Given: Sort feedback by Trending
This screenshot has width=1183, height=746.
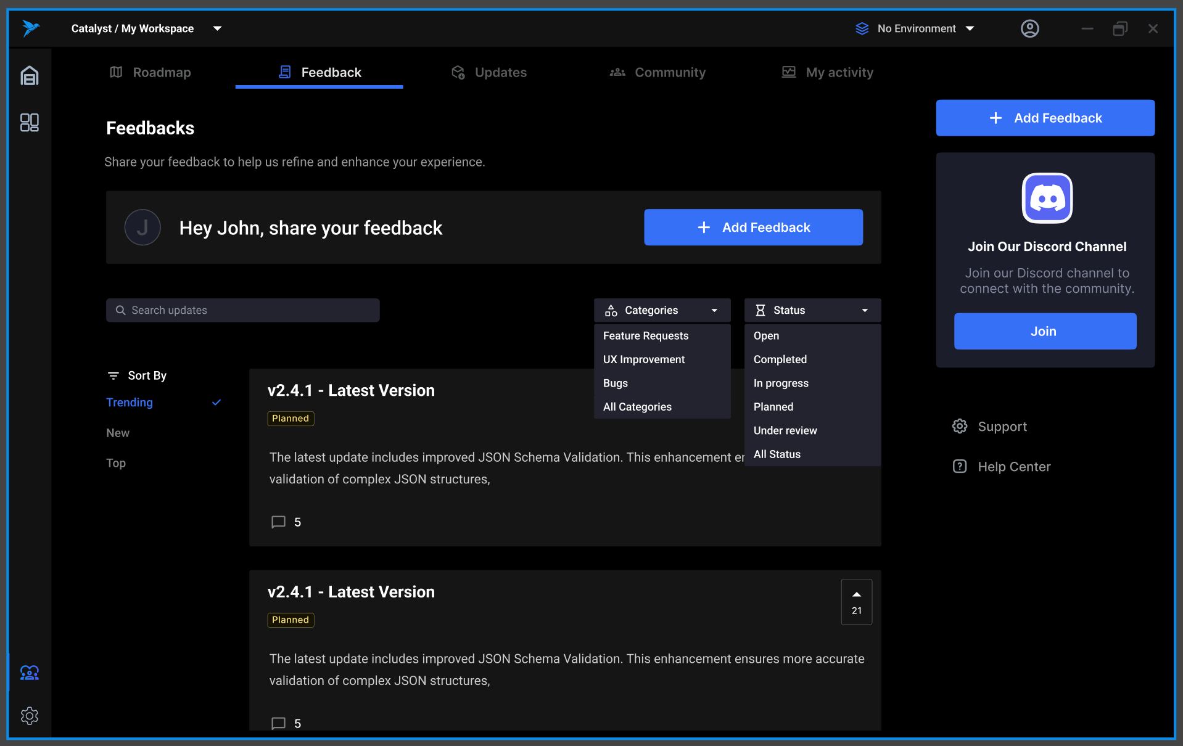Looking at the screenshot, I should pyautogui.click(x=163, y=402).
